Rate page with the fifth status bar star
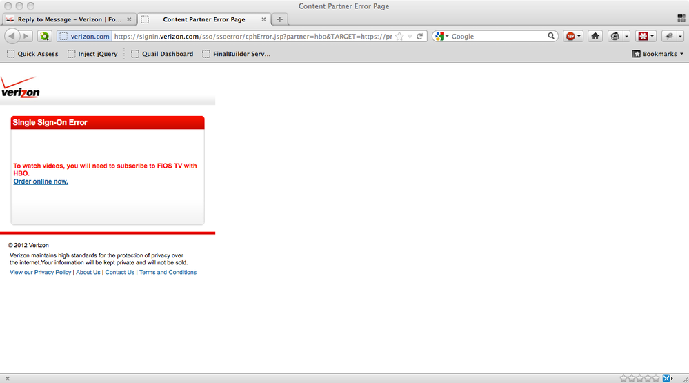 (656, 378)
